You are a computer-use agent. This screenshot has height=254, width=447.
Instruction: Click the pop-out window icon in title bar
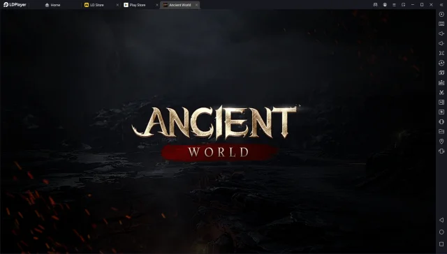tap(404, 5)
